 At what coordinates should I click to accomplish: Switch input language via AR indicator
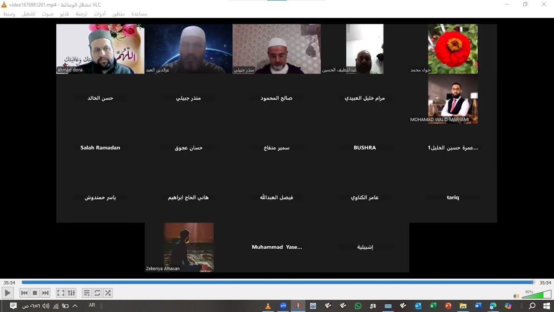pos(92,305)
